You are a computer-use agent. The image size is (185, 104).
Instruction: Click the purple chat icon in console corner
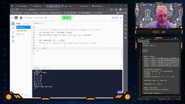tap(120, 92)
